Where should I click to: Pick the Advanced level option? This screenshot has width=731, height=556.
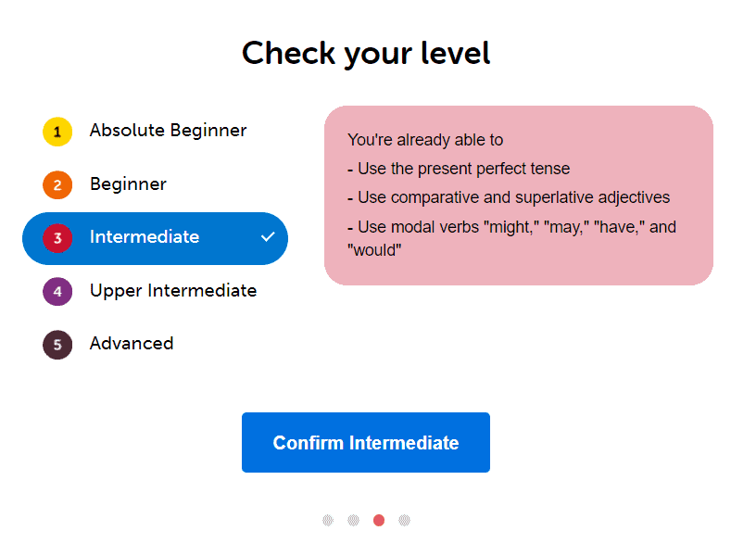(132, 344)
